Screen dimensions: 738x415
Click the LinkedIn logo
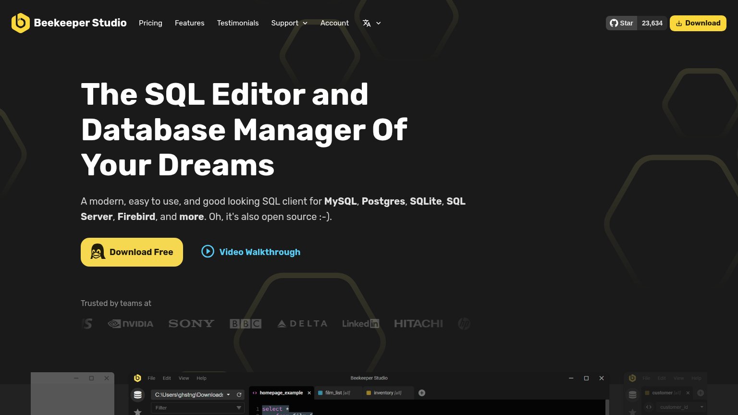(x=360, y=324)
